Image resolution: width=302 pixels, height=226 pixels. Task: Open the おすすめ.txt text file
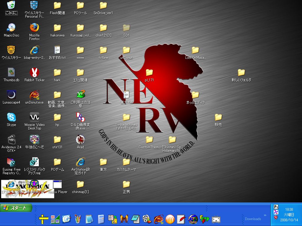(x=57, y=50)
